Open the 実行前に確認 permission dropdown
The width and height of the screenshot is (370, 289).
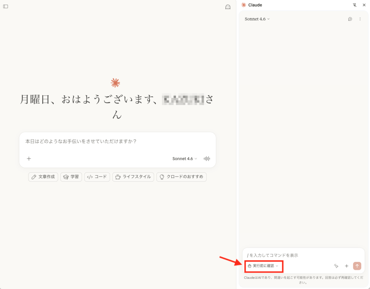(263, 266)
